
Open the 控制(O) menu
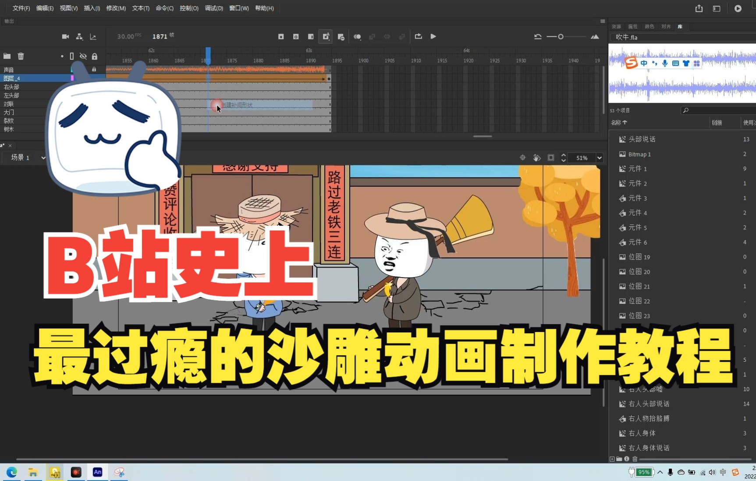click(x=189, y=8)
